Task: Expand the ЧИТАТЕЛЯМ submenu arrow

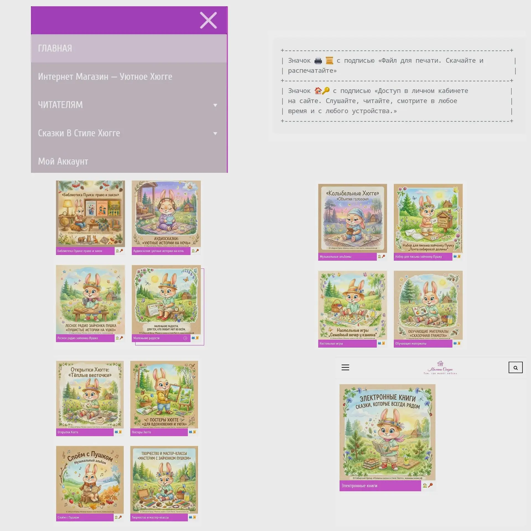Action: [215, 105]
